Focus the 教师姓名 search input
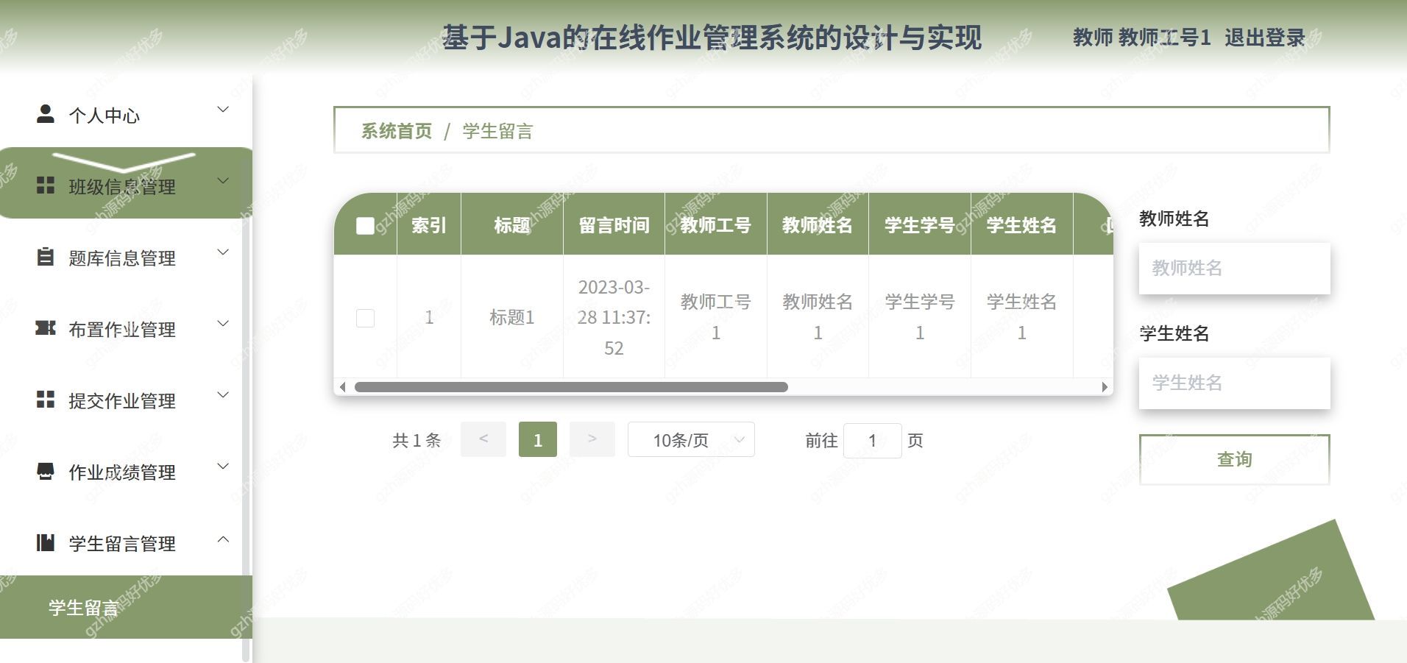The height and width of the screenshot is (663, 1407). (x=1234, y=268)
